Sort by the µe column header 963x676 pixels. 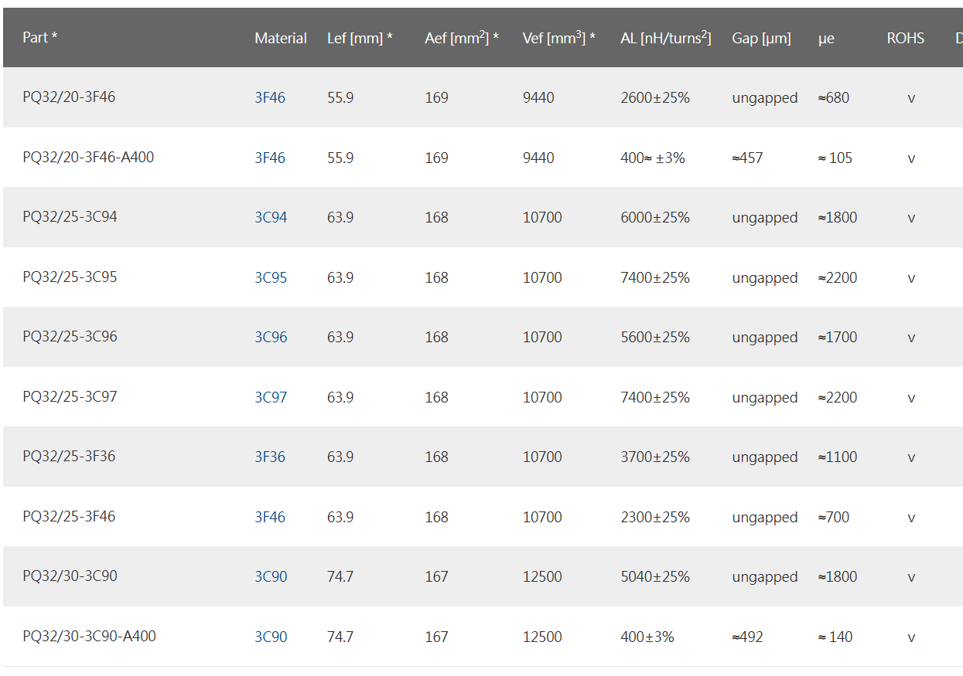[x=826, y=39]
